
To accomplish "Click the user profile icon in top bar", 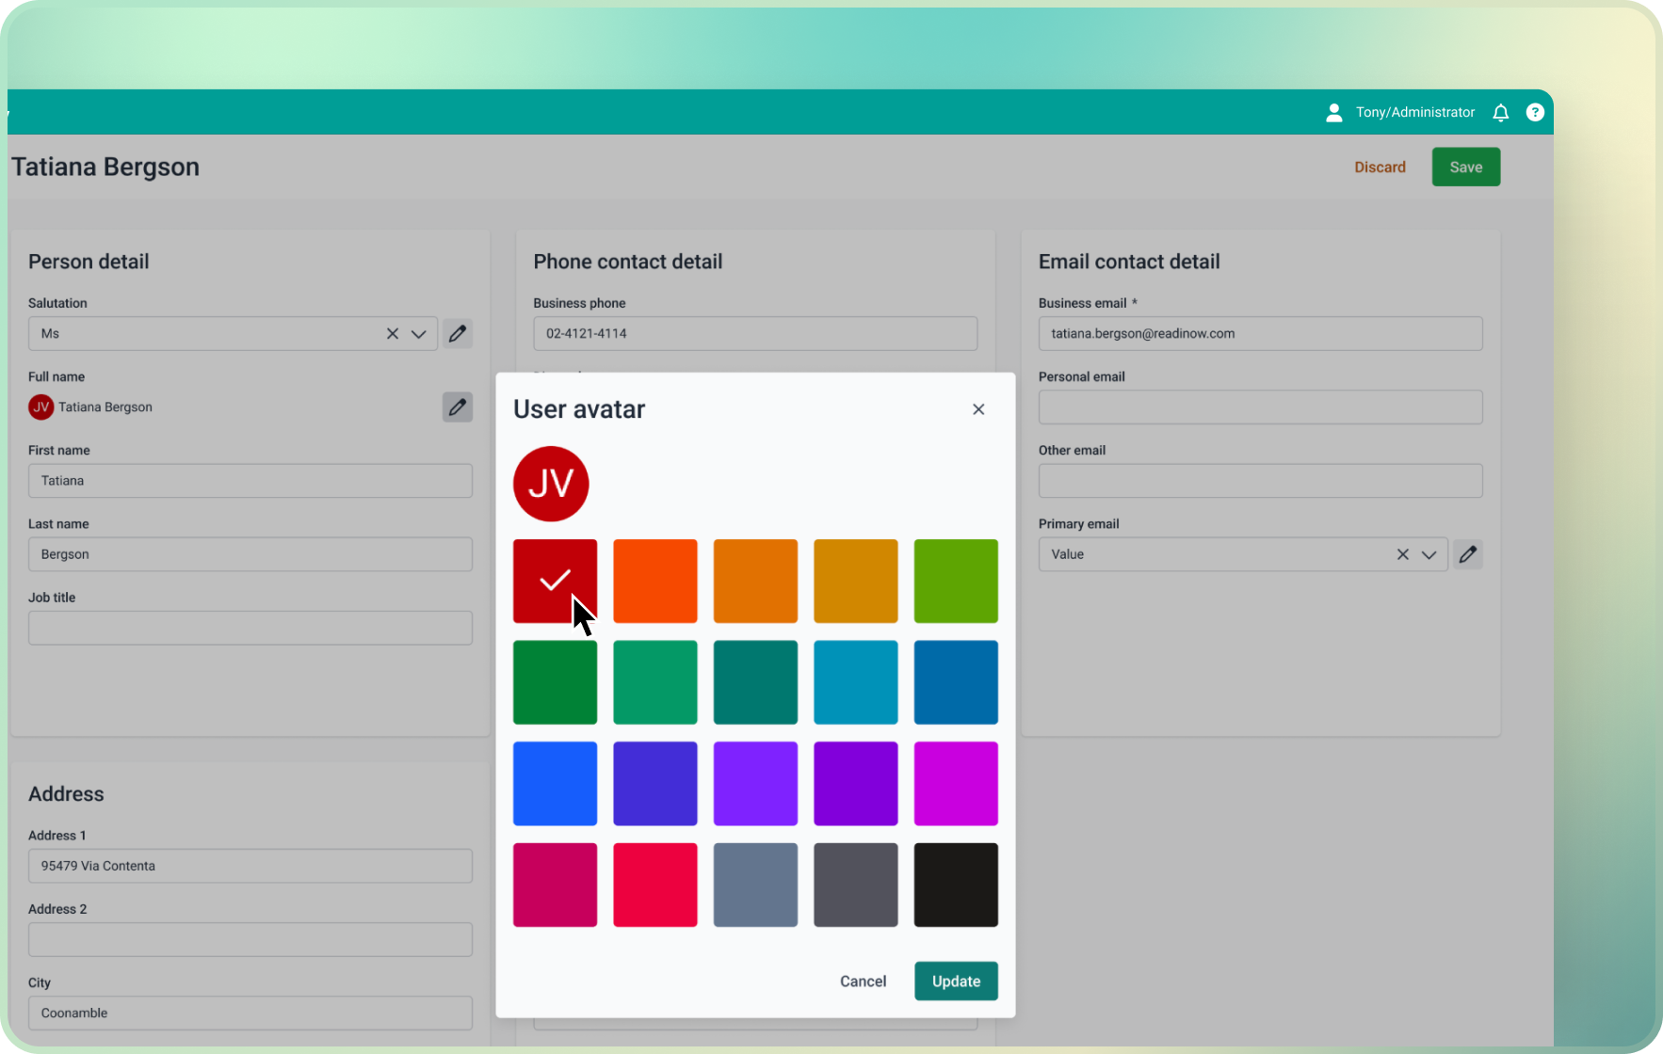I will tap(1333, 112).
